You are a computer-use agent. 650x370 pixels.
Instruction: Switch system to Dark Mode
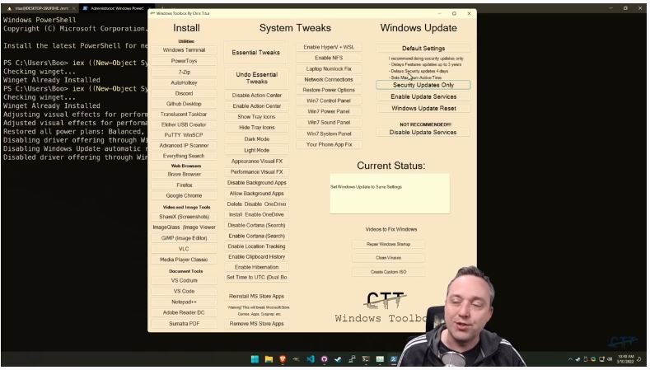[x=256, y=139]
